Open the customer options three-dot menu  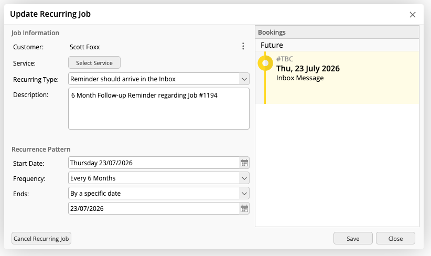tap(243, 46)
